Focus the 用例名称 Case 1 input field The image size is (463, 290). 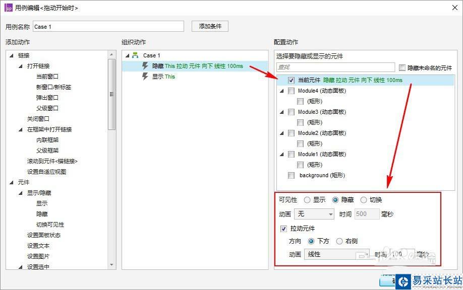(108, 27)
